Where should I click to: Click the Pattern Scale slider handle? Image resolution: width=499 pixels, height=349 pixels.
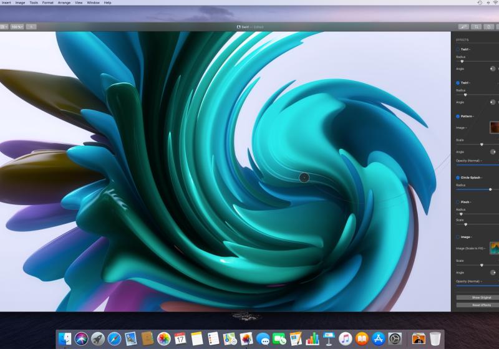tap(482, 145)
